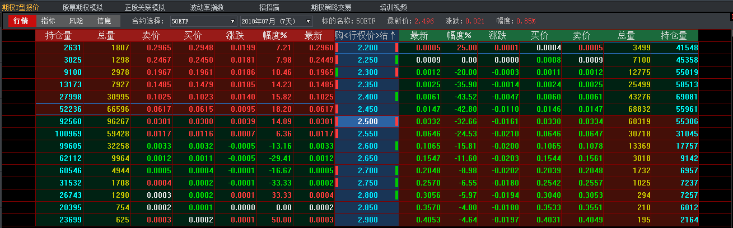Switch to the 风险 tab
This screenshot has width=733, height=228.
[x=76, y=21]
